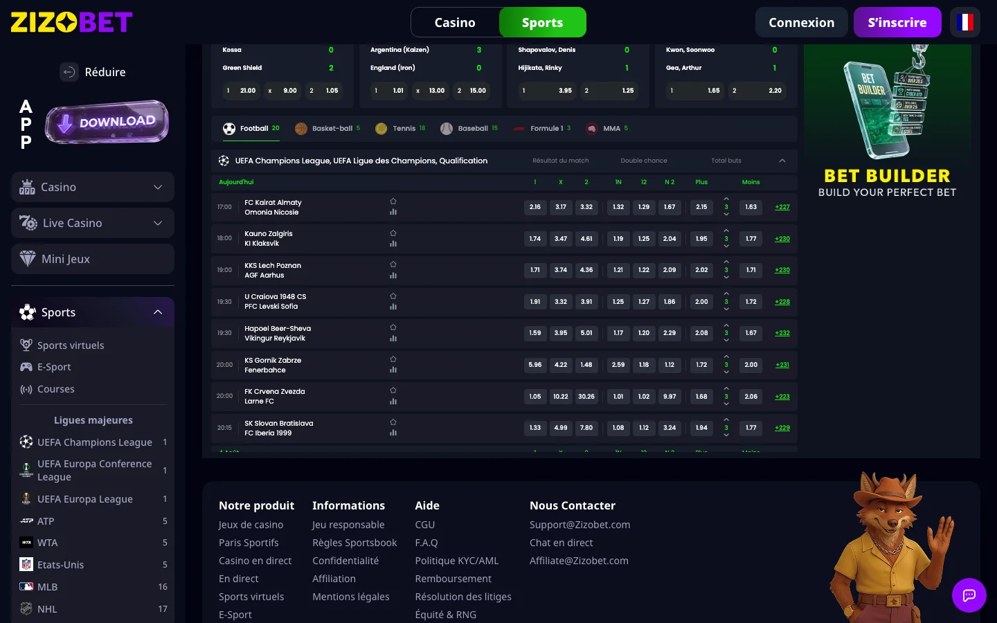The height and width of the screenshot is (623, 997).
Task: Switch to the Casino tab
Action: click(455, 22)
